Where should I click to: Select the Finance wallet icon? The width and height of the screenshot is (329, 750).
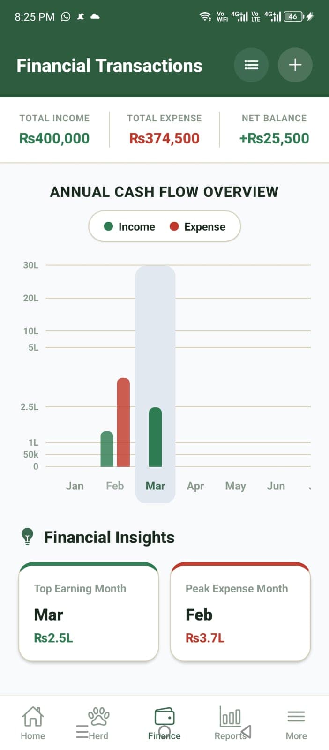[x=164, y=716]
